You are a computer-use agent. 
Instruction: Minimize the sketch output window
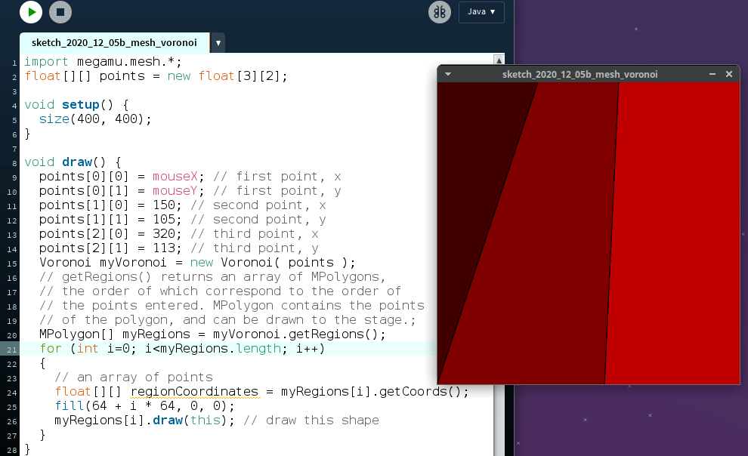pos(712,74)
